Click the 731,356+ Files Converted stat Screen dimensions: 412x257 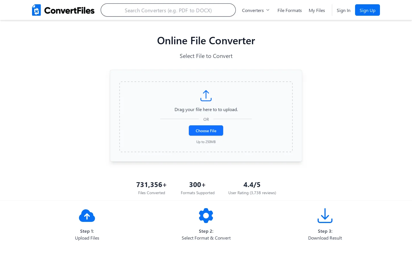tap(151, 188)
